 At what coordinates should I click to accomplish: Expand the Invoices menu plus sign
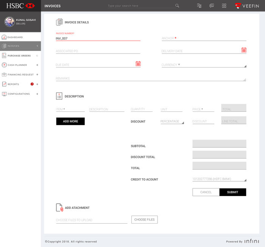pos(37,46)
